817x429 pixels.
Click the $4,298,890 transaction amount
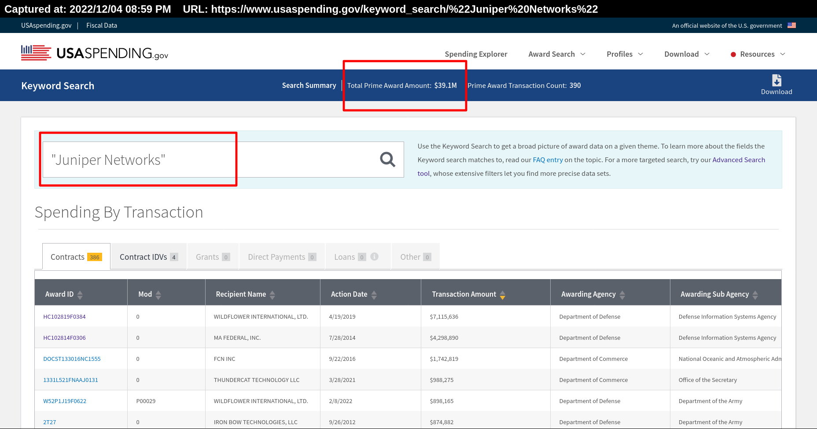pyautogui.click(x=444, y=338)
